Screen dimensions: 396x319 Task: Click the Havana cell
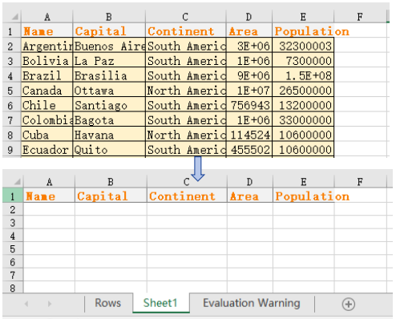(109, 134)
